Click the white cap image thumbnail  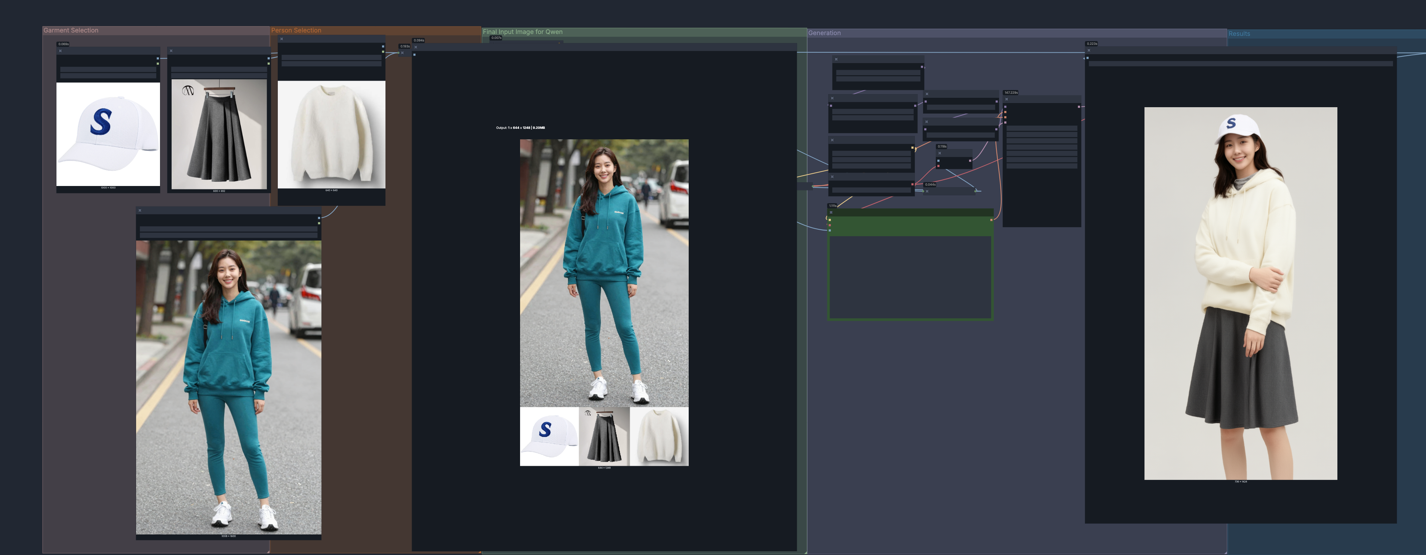coord(108,134)
